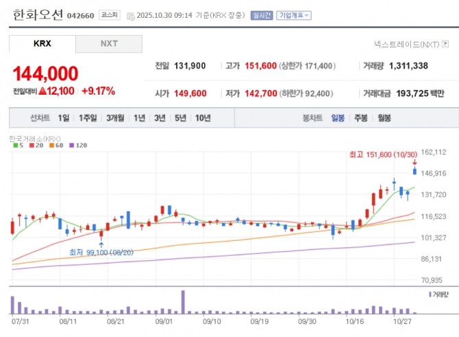
Task: Click the 시가 value 149,600
Action: (190, 93)
